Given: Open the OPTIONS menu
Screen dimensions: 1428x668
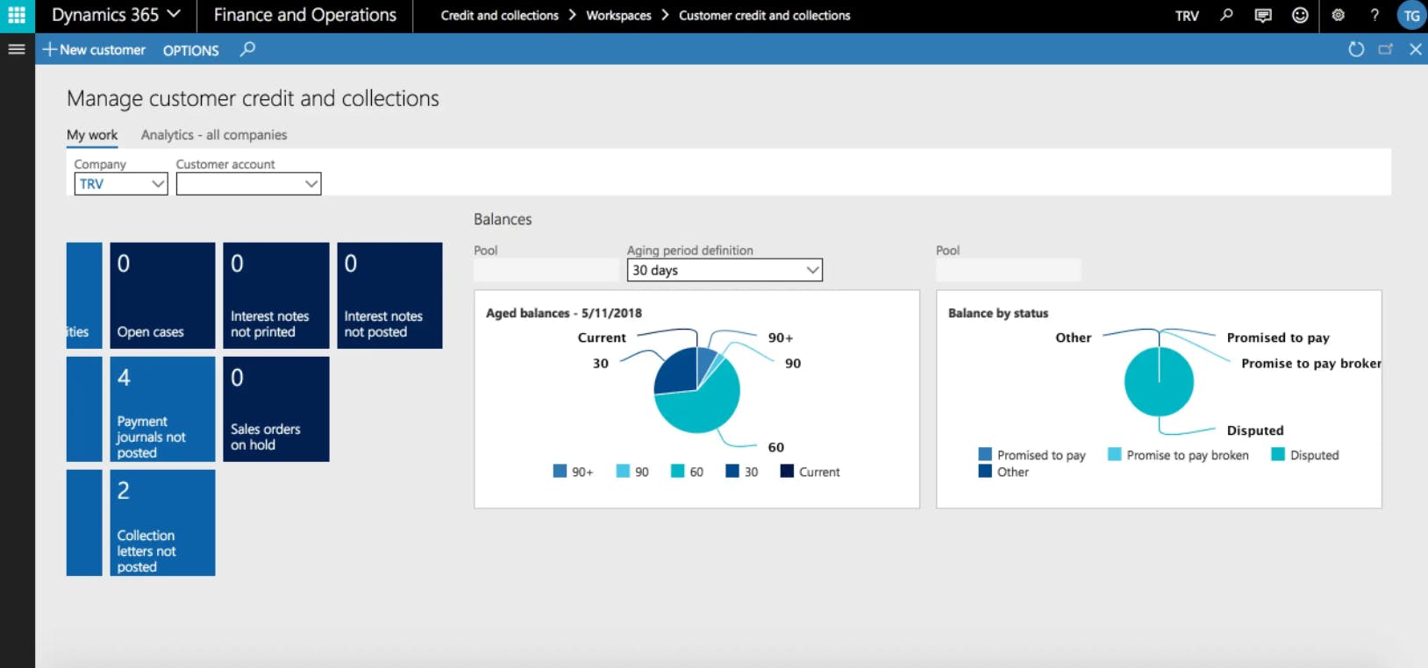Looking at the screenshot, I should pyautogui.click(x=190, y=50).
